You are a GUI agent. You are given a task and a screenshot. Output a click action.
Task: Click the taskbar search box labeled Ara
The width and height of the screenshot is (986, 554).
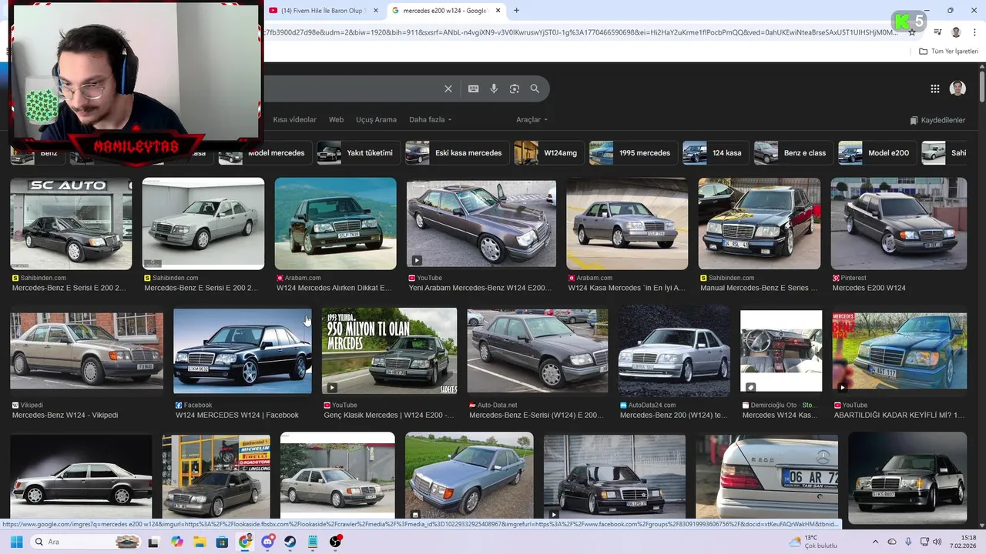86,542
